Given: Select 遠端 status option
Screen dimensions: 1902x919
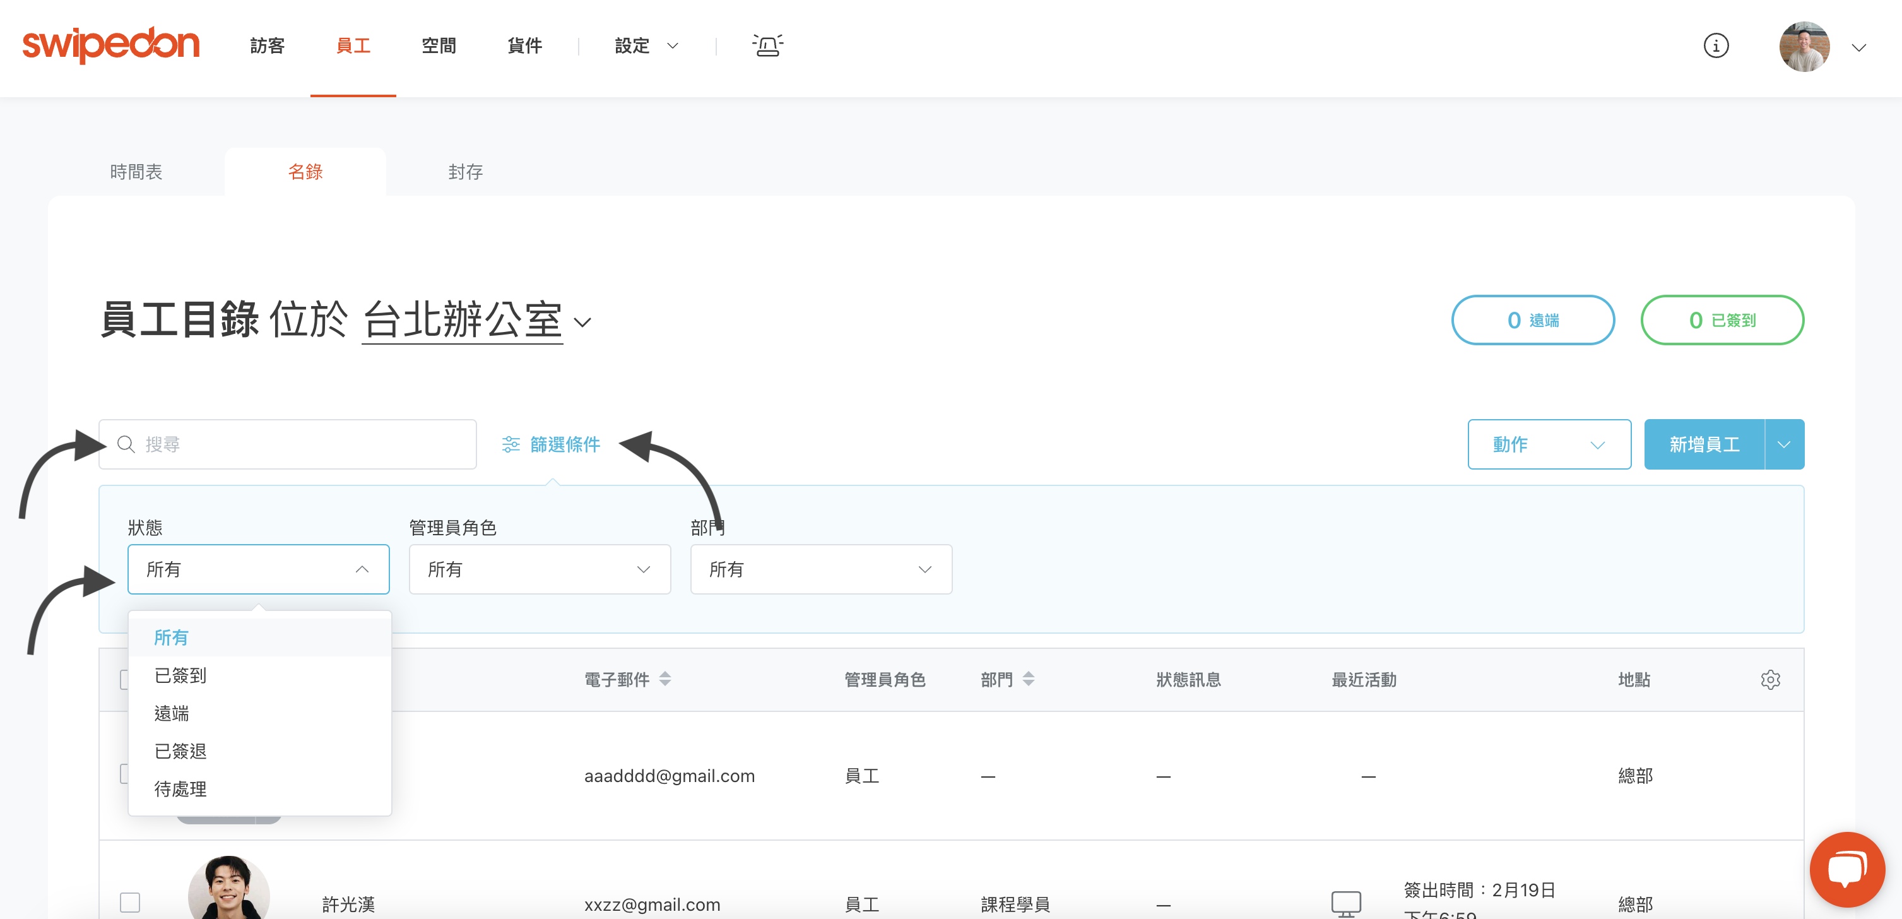Looking at the screenshot, I should coord(260,713).
